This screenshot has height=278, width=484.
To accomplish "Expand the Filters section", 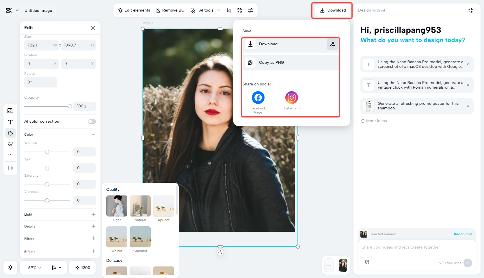I will point(94,238).
